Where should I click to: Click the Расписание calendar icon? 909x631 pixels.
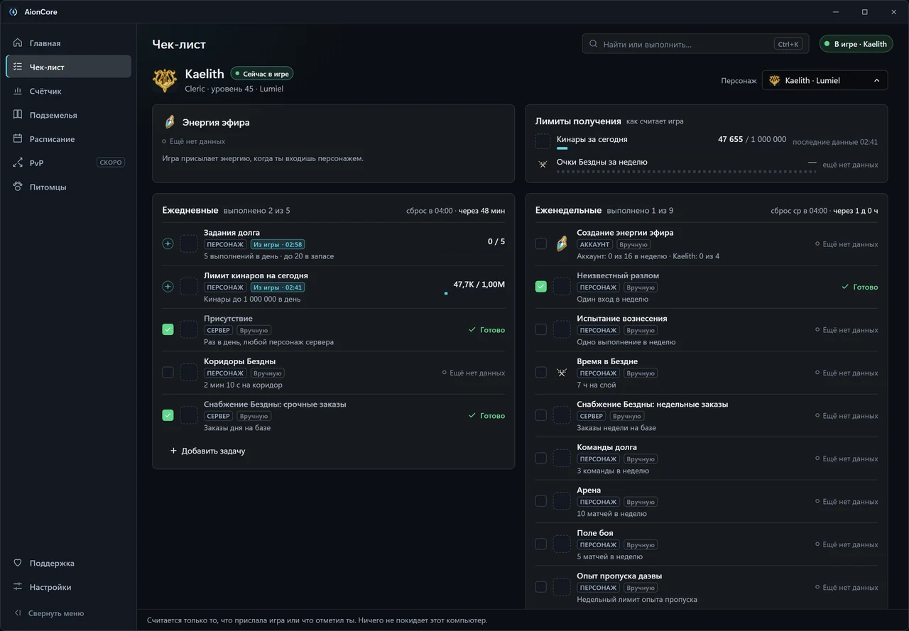pyautogui.click(x=18, y=139)
